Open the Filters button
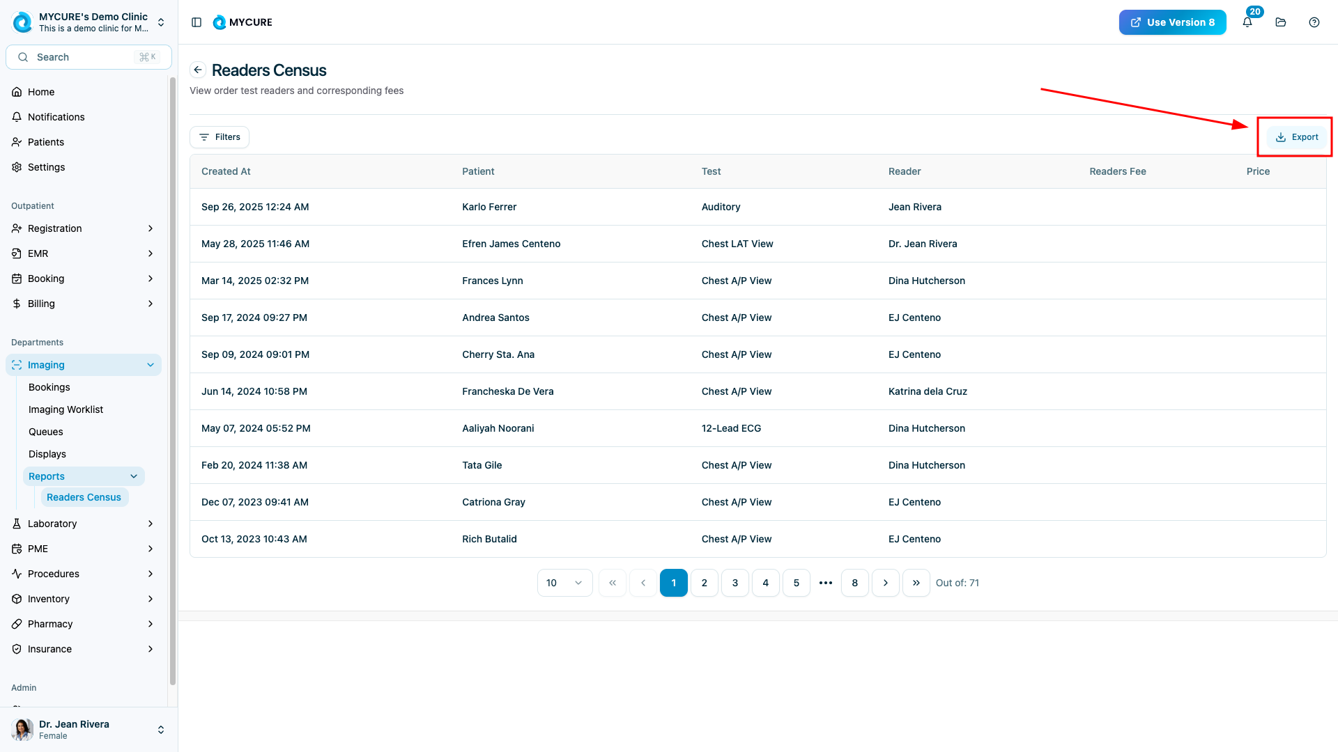This screenshot has width=1338, height=752. tap(220, 137)
